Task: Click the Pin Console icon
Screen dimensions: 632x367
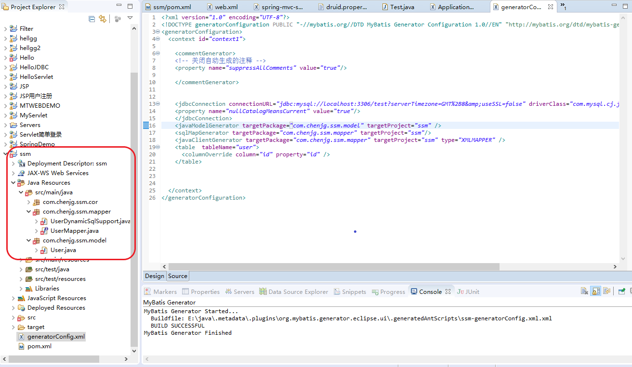Action: [x=622, y=291]
